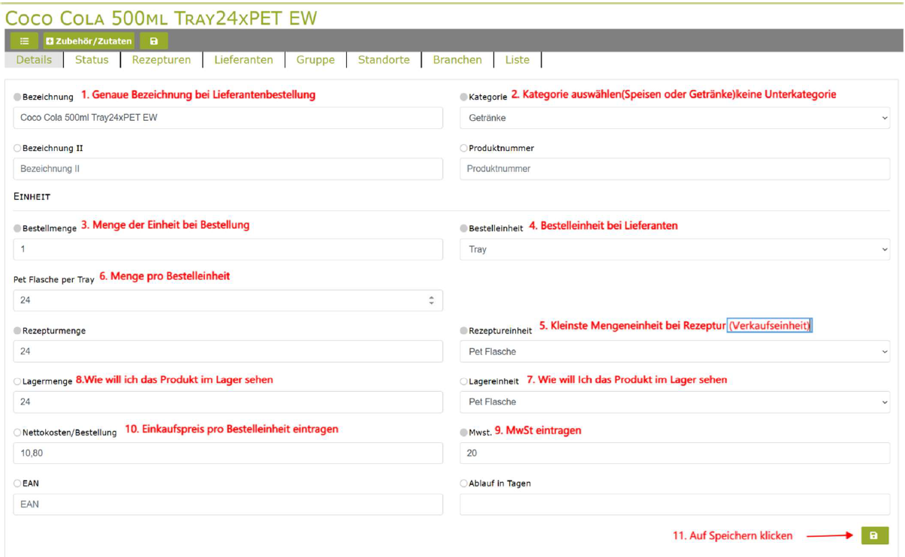Click the Pet Flasche per Tray number field

[228, 300]
